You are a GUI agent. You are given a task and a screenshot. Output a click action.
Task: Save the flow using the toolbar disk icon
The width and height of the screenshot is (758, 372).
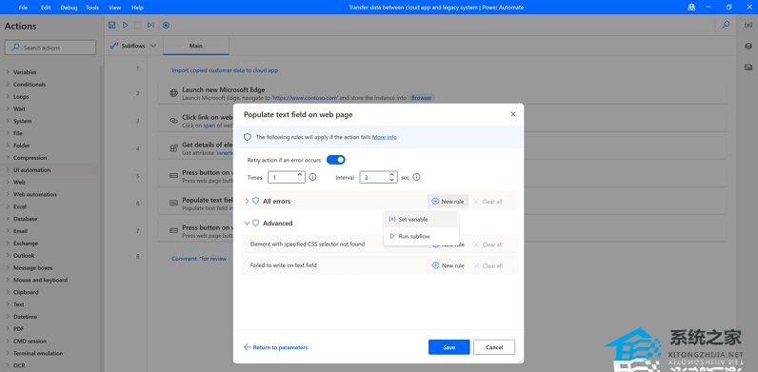111,25
